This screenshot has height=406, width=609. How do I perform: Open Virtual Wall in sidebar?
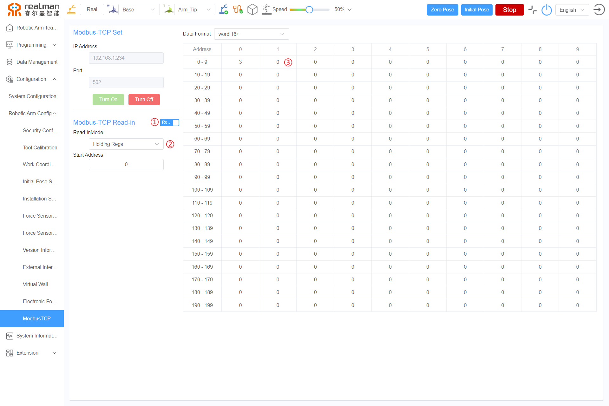pyautogui.click(x=35, y=284)
